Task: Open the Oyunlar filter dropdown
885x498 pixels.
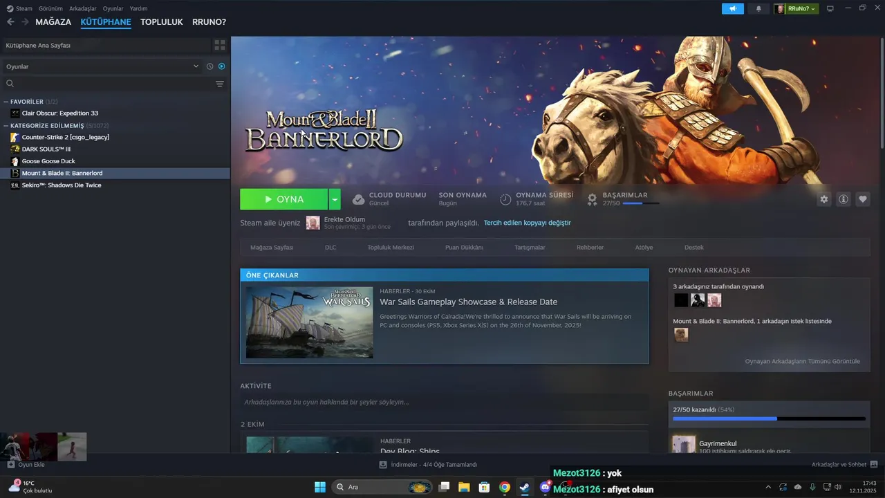Action: pos(102,66)
